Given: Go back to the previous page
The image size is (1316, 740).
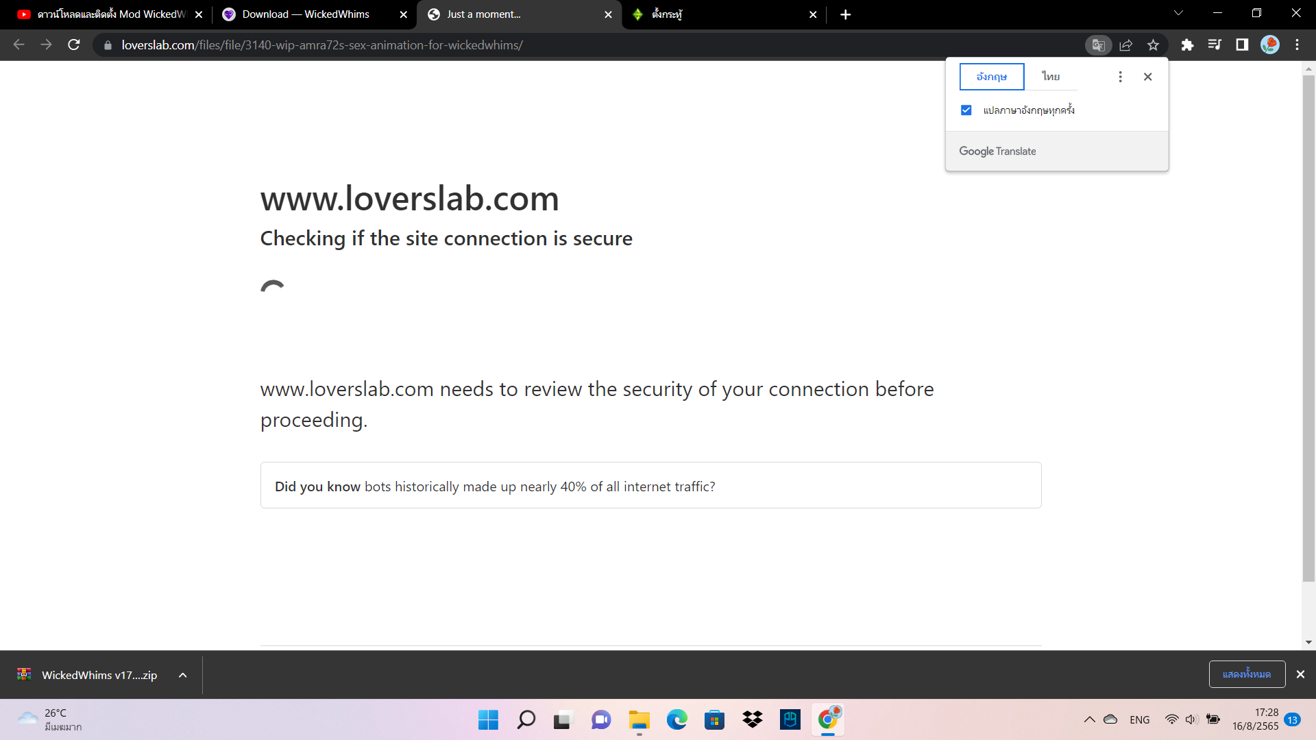Looking at the screenshot, I should (19, 45).
